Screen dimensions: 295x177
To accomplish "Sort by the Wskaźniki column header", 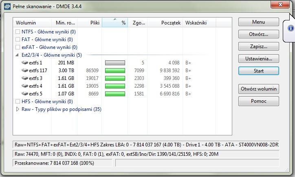I will [x=199, y=22].
